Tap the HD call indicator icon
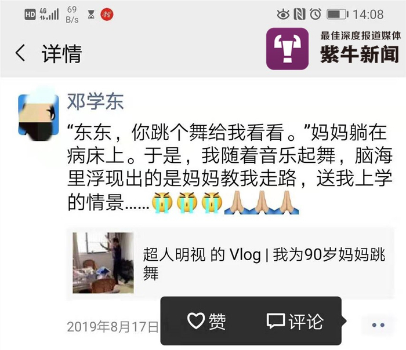 coord(30,14)
